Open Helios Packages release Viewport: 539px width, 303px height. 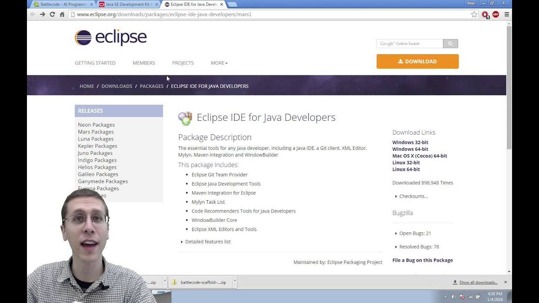click(97, 167)
